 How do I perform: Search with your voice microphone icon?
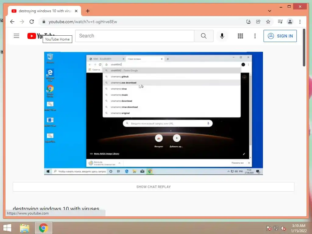click(x=222, y=36)
